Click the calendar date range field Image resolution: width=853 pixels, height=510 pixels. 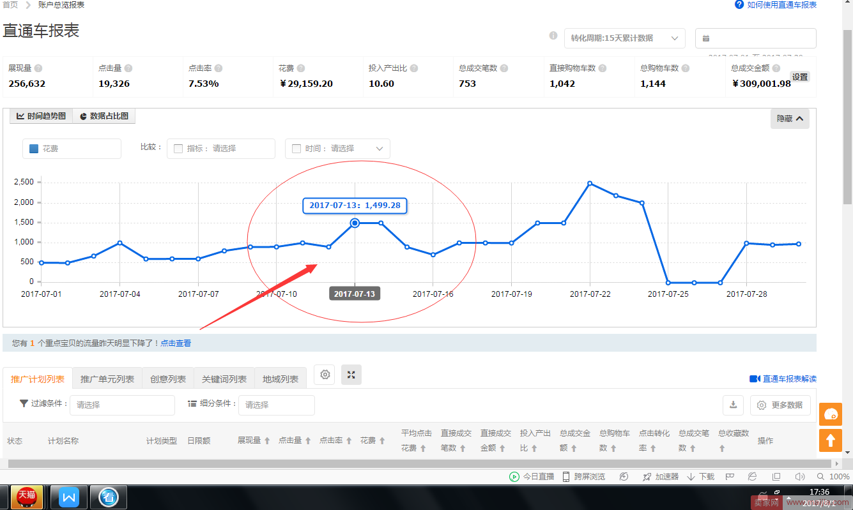756,38
